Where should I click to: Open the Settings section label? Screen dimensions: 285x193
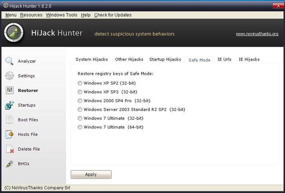(26, 76)
